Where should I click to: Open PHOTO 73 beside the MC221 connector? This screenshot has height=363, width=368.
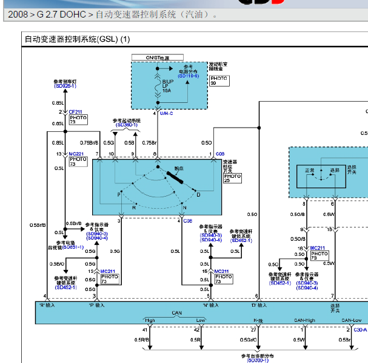tap(78, 162)
